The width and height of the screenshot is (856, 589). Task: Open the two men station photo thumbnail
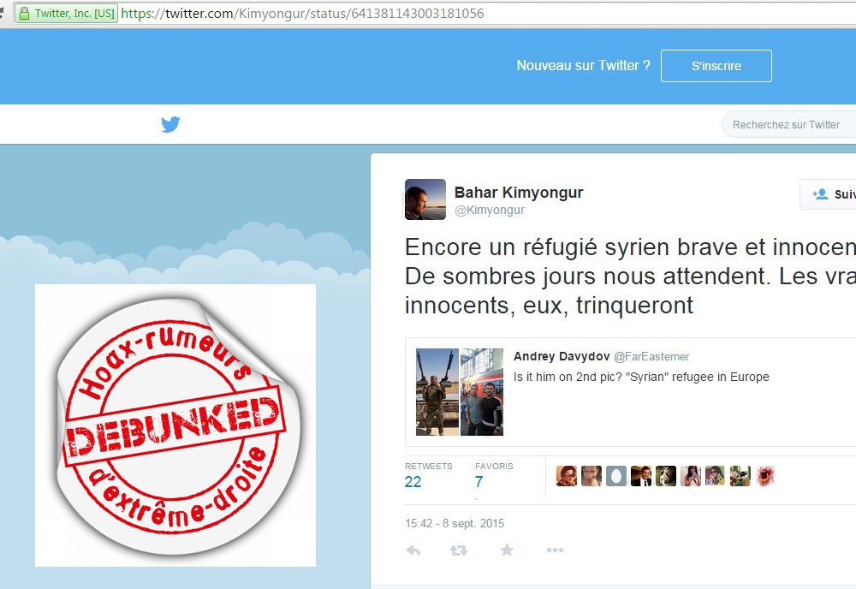[x=481, y=392]
